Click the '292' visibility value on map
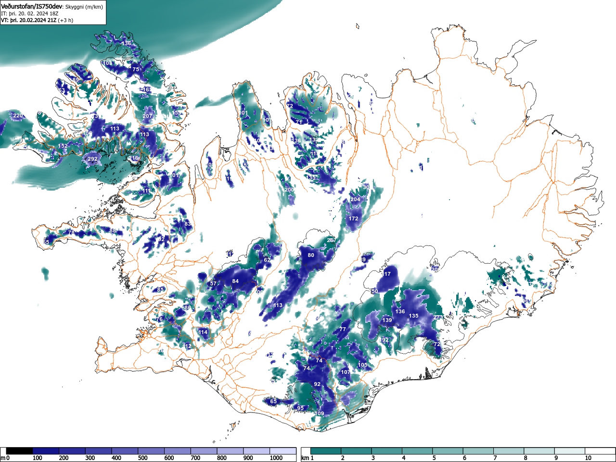616x462 pixels. tap(92, 159)
